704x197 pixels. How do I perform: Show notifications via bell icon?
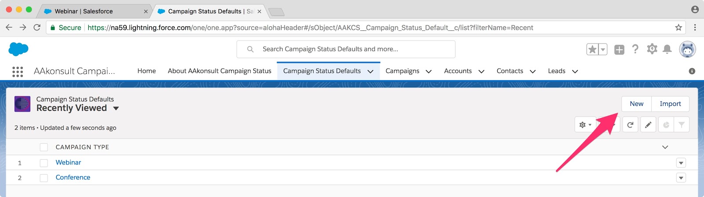pos(667,49)
